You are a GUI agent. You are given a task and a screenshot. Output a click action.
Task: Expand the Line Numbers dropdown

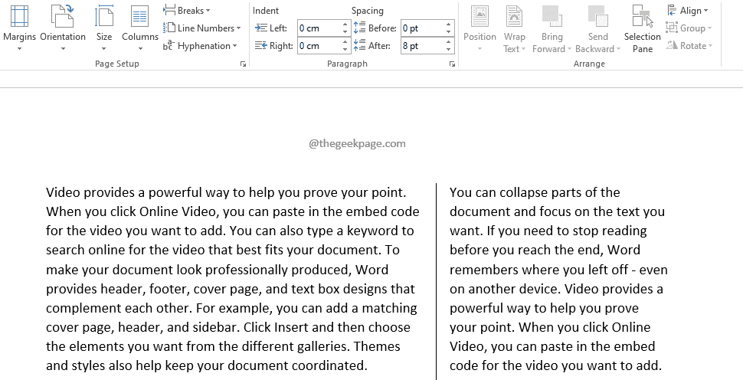tap(201, 28)
